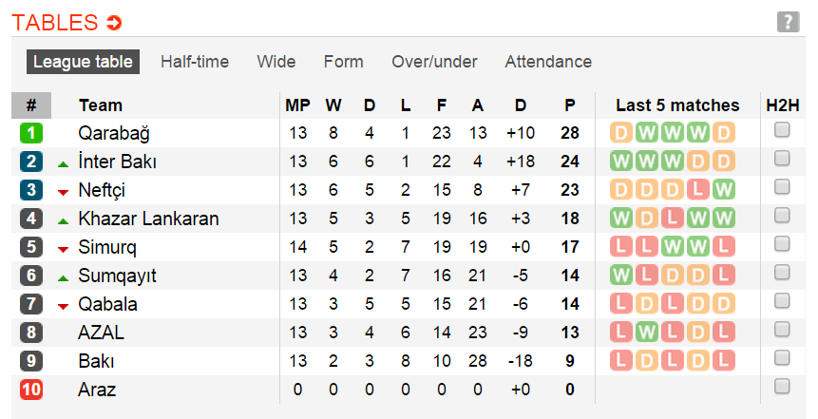Click Qarabağ's first result icon (D)
Image resolution: width=818 pixels, height=419 pixels.
coord(622,133)
